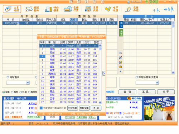Launch the 在线升级 online upgrade icon
The height and width of the screenshot is (134, 179).
[132, 9]
